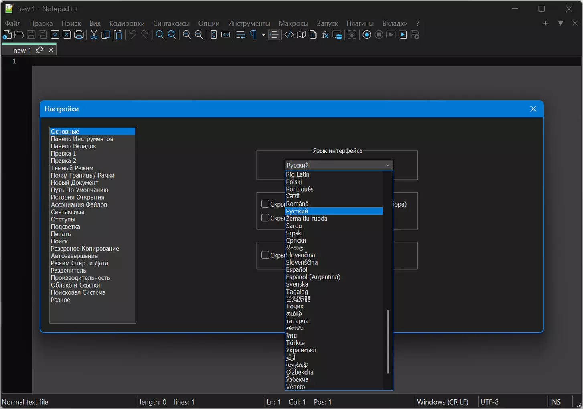Choose Türkçe from the language list

coord(334,343)
